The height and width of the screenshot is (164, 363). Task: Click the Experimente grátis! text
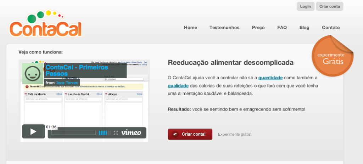pos(234,134)
